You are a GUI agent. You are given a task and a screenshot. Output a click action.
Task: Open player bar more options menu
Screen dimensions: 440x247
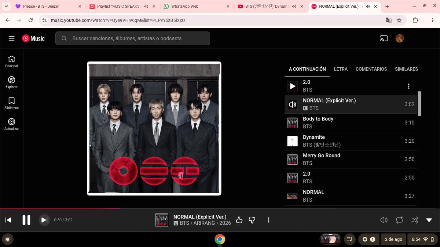(x=269, y=220)
